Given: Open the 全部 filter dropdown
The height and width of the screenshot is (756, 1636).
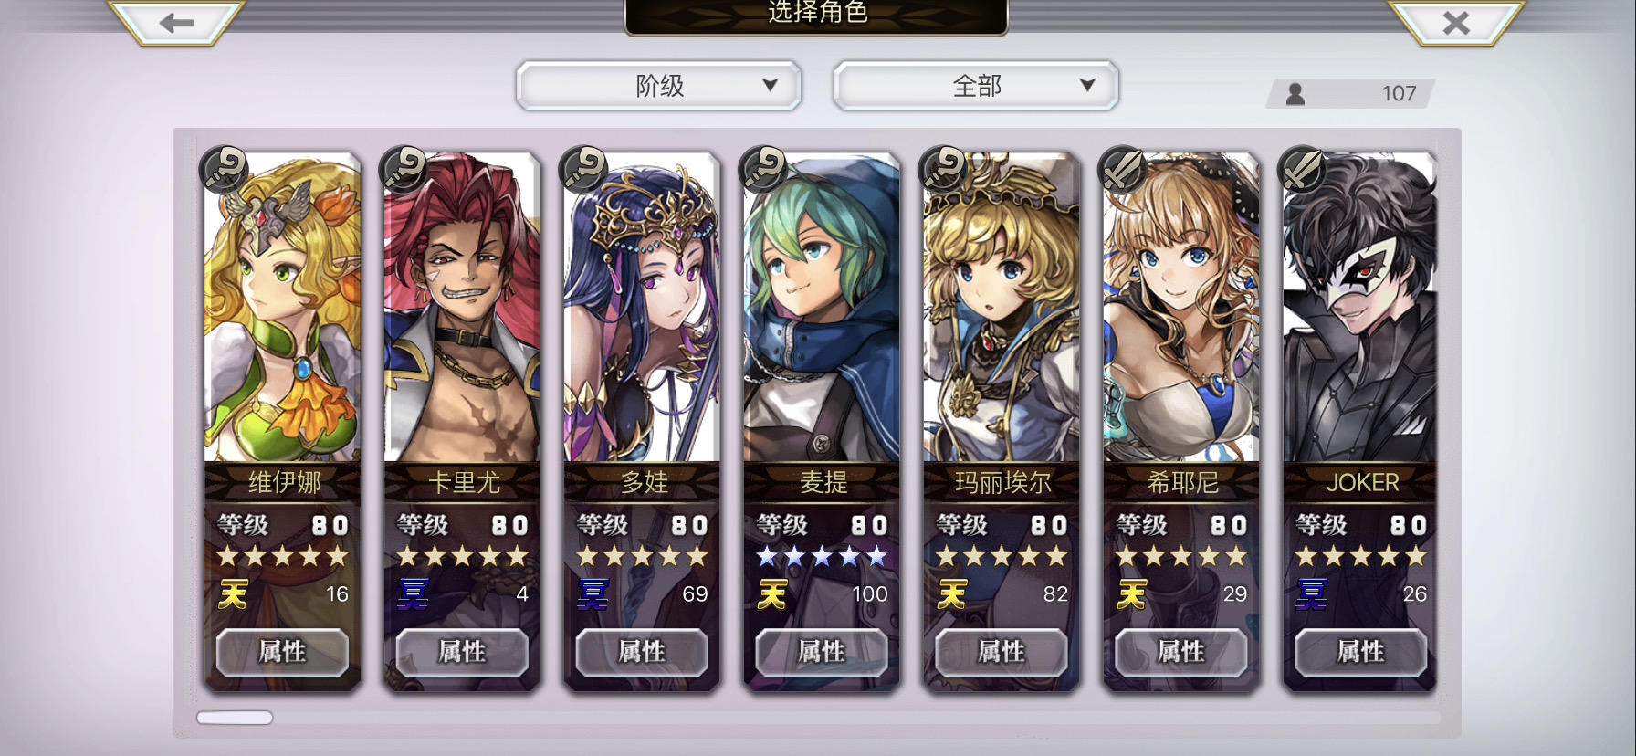Looking at the screenshot, I should coord(976,86).
